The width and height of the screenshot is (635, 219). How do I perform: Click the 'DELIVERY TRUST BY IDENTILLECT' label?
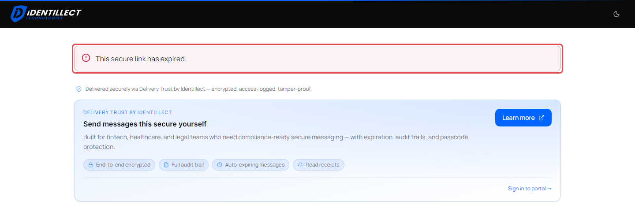pyautogui.click(x=127, y=112)
